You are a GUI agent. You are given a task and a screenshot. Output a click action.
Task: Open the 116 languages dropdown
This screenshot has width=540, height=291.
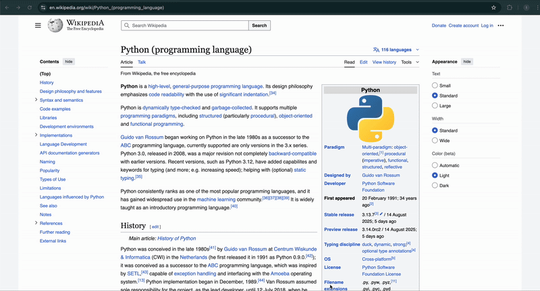(x=396, y=50)
